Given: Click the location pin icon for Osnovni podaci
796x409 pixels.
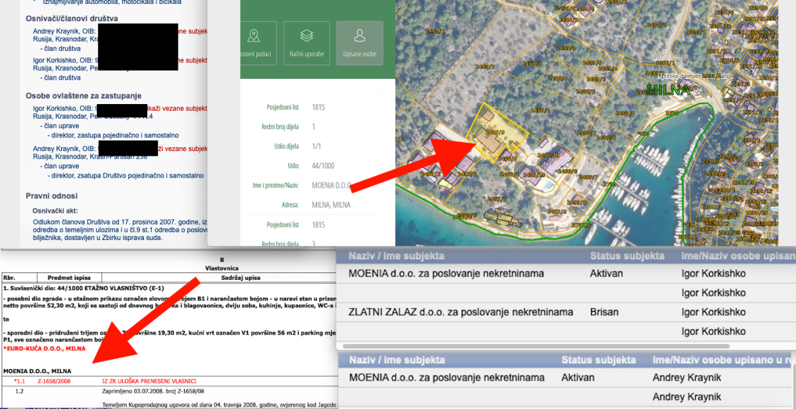Looking at the screenshot, I should click(x=253, y=36).
